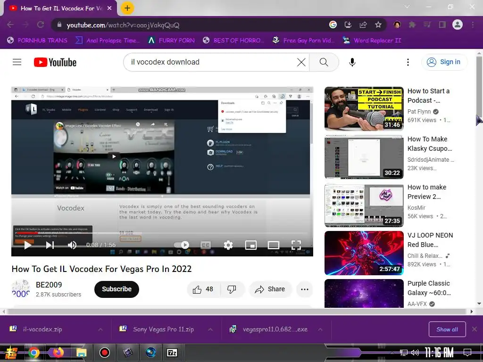Enable miniplayer mode

pos(251,245)
